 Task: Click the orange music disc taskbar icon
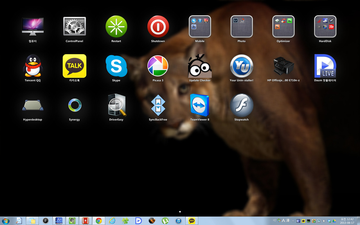[152, 221]
